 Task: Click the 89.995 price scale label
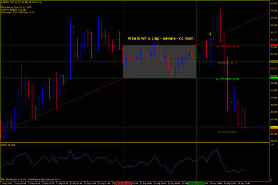coord(274,83)
